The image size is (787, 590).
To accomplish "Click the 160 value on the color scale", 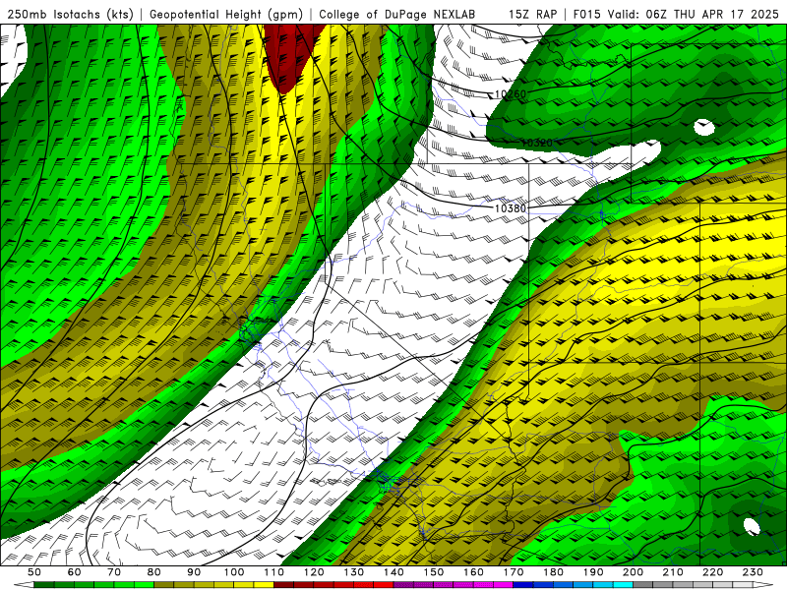I will coord(473,572).
